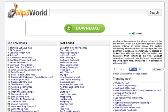
Task: Click the search text field
Action: 98,13
